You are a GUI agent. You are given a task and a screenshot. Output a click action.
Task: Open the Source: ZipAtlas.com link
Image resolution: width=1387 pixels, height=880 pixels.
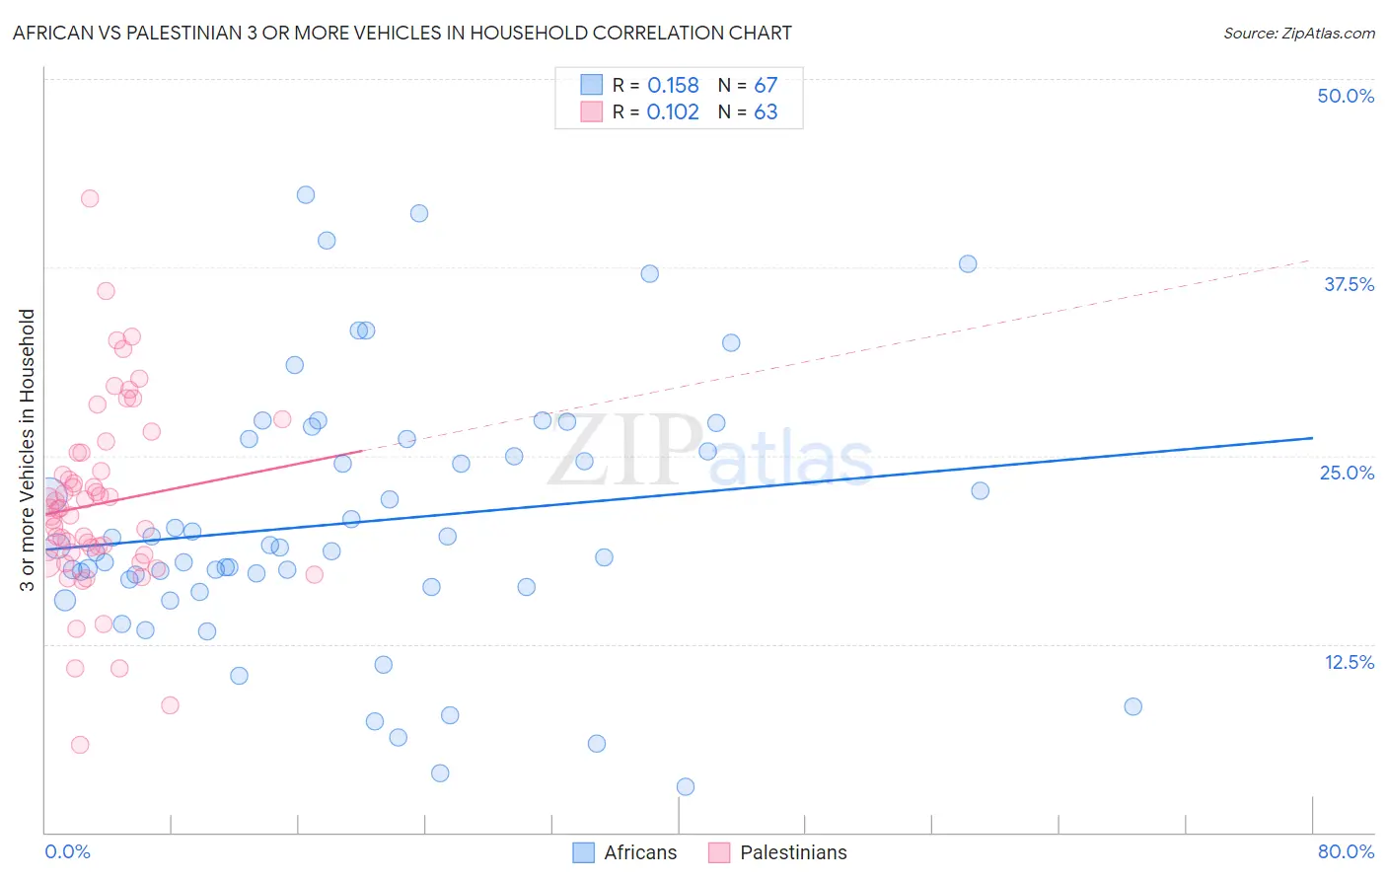1299,34
